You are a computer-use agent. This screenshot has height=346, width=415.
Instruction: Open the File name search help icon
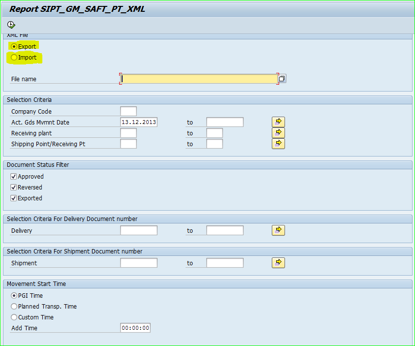[282, 79]
